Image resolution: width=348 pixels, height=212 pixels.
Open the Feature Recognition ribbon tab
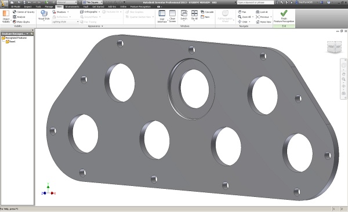click(x=140, y=6)
